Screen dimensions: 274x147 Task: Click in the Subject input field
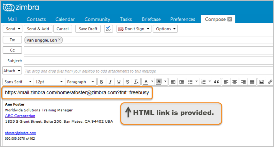149,61
